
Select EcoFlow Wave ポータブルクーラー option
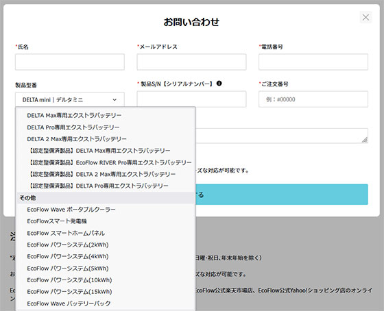[106, 210]
